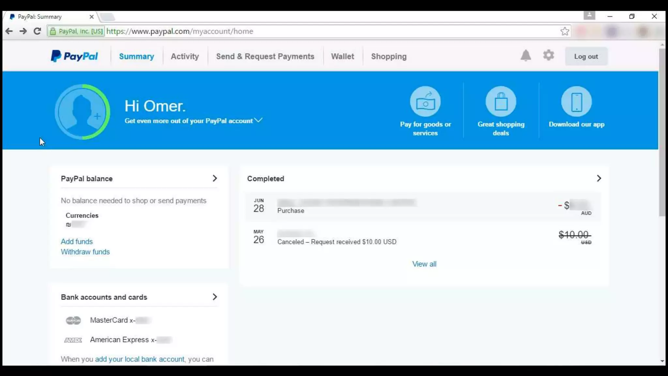This screenshot has width=668, height=376.
Task: Click the profile photo avatar circle
Action: point(82,112)
